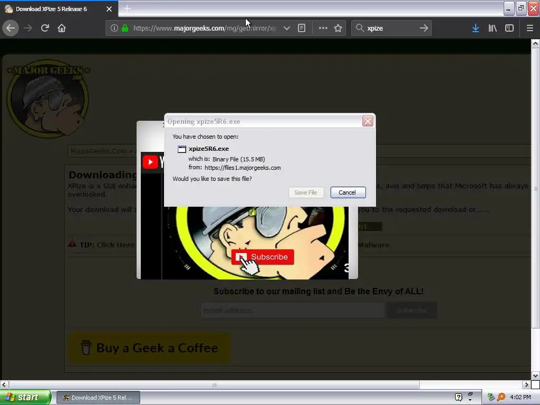Click the help question mark tray icon
The height and width of the screenshot is (405, 540).
tap(458, 398)
